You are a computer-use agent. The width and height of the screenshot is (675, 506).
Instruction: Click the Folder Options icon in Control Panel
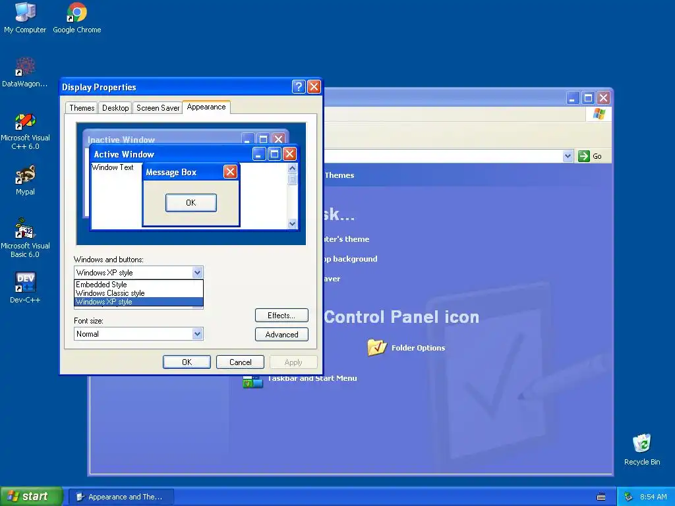pos(376,347)
